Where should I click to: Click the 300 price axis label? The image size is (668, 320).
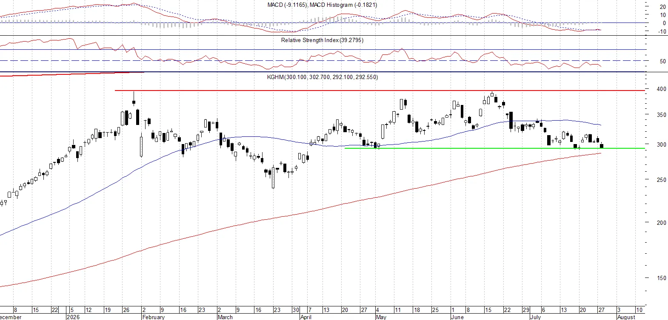point(662,144)
